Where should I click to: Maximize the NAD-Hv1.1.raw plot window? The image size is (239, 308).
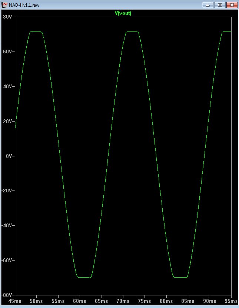click(220, 5)
